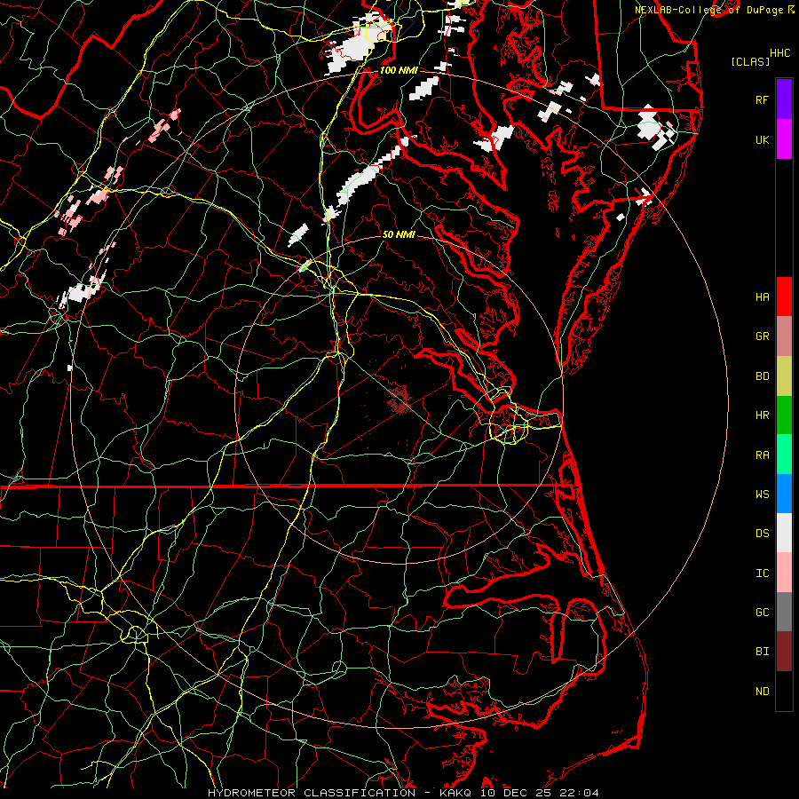
Task: Click the HHC product code text
Action: point(780,53)
